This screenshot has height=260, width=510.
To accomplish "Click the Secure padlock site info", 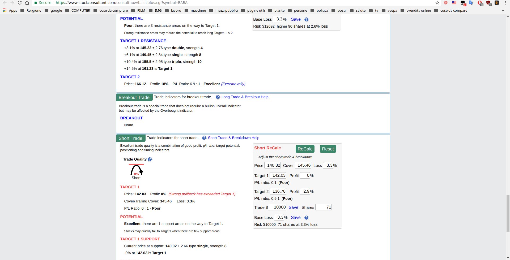I will pyautogui.click(x=42, y=3).
